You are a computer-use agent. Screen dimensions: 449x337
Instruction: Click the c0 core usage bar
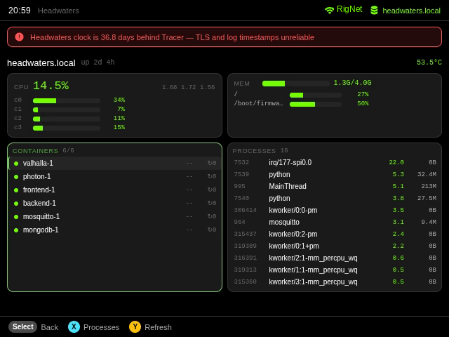coord(67,100)
